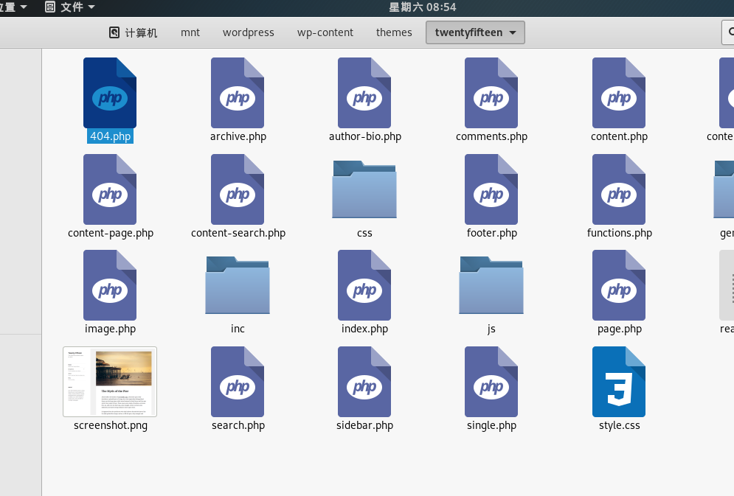Select the css folder icon

(x=364, y=189)
